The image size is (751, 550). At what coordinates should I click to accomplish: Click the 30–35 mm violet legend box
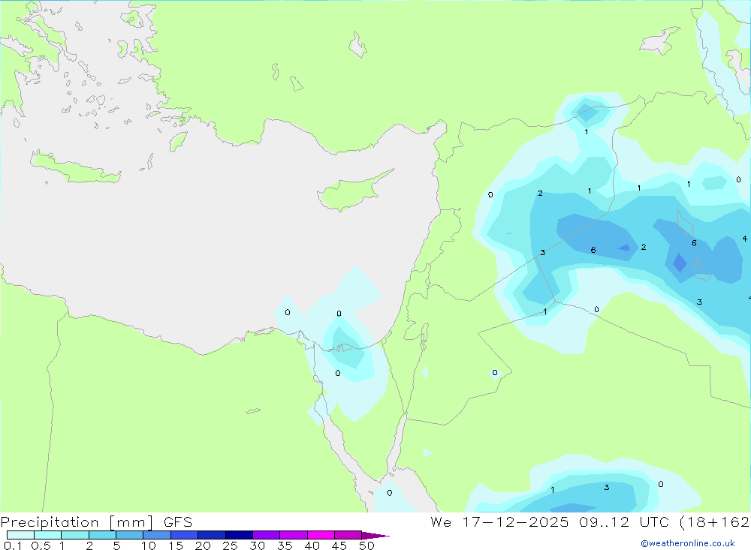(x=267, y=535)
